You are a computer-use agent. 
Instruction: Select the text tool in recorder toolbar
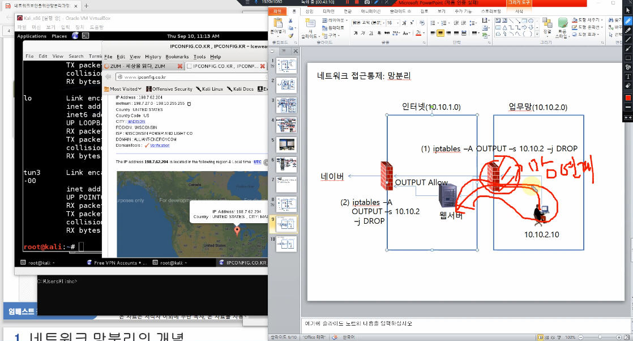[628, 76]
